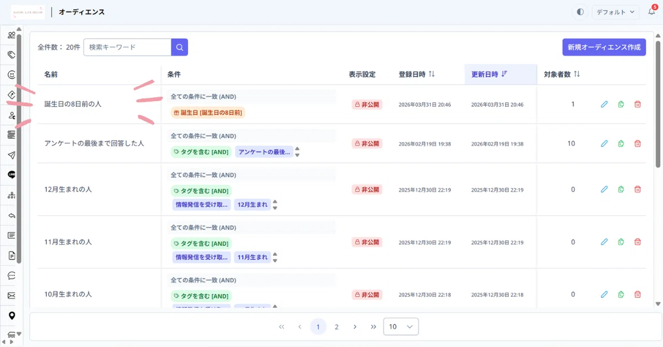Open the LINE sidebar icon
Image resolution: width=663 pixels, height=347 pixels.
[x=12, y=175]
